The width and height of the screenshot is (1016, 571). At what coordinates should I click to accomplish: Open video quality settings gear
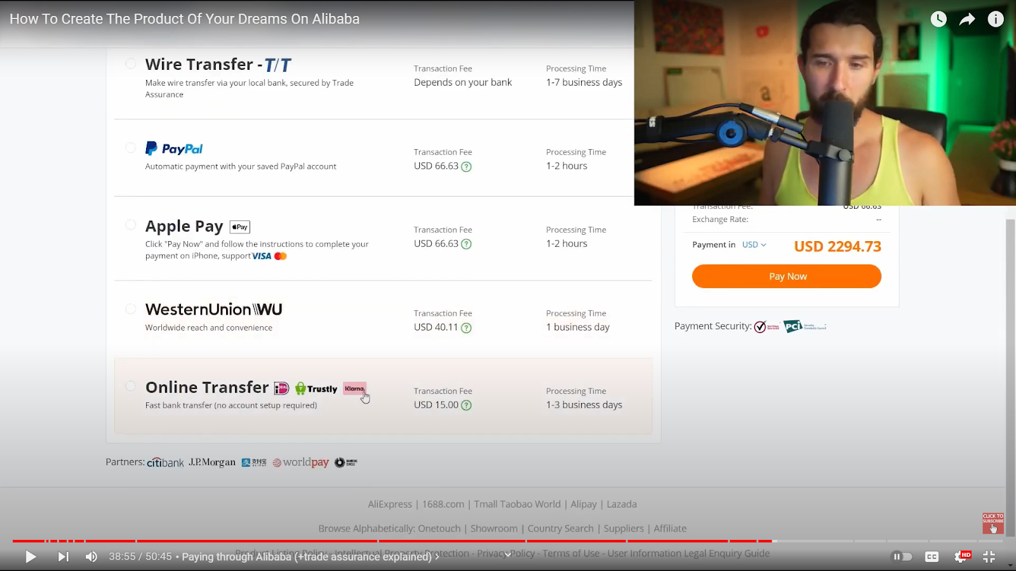pos(961,556)
